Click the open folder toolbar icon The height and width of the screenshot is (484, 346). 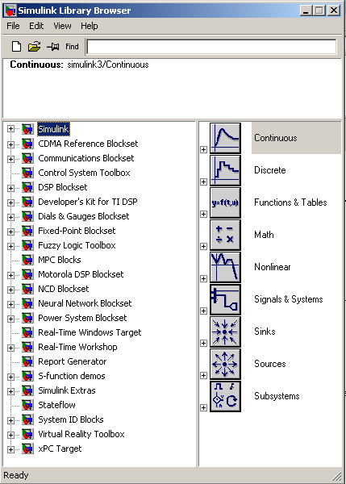(x=34, y=47)
